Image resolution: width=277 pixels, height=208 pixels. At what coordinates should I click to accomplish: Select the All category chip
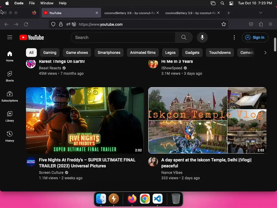[x=31, y=53]
